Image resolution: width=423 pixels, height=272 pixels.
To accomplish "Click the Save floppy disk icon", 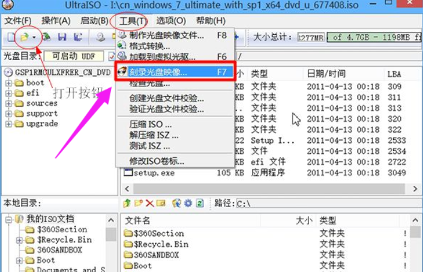I will tap(62, 37).
